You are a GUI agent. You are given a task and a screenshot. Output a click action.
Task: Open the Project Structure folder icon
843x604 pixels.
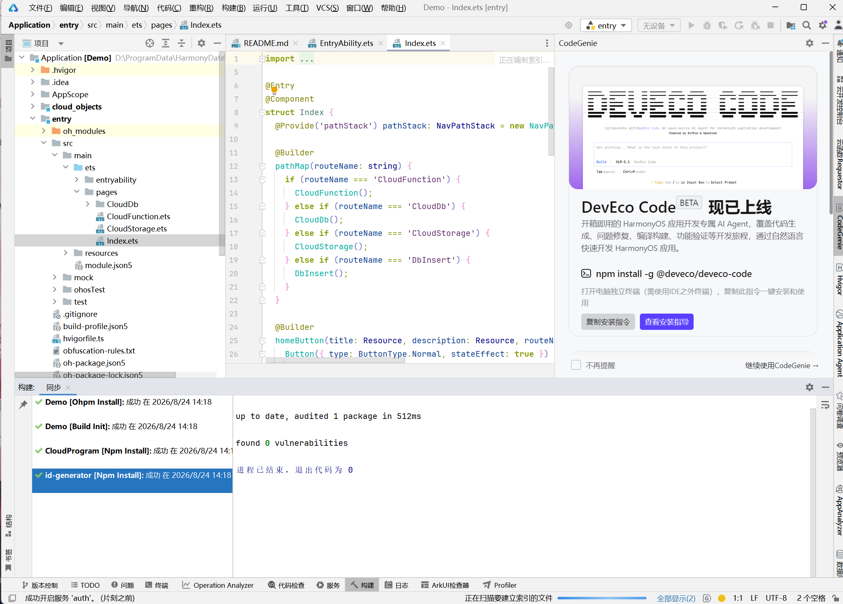click(791, 26)
